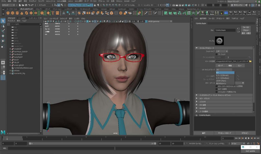Click the undo arrow icon
The height and width of the screenshot is (154, 261).
(29, 5)
